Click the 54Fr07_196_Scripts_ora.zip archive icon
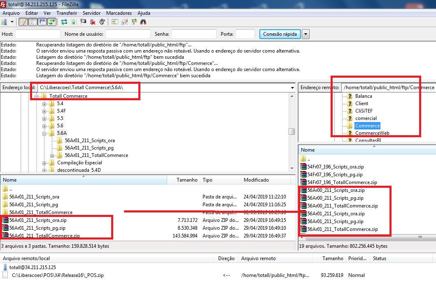 (x=303, y=166)
